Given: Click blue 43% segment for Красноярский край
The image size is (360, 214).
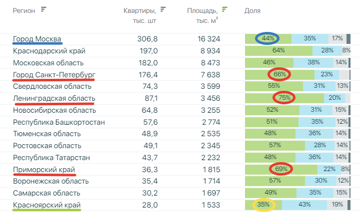Looking at the screenshot, I should point(304,205).
